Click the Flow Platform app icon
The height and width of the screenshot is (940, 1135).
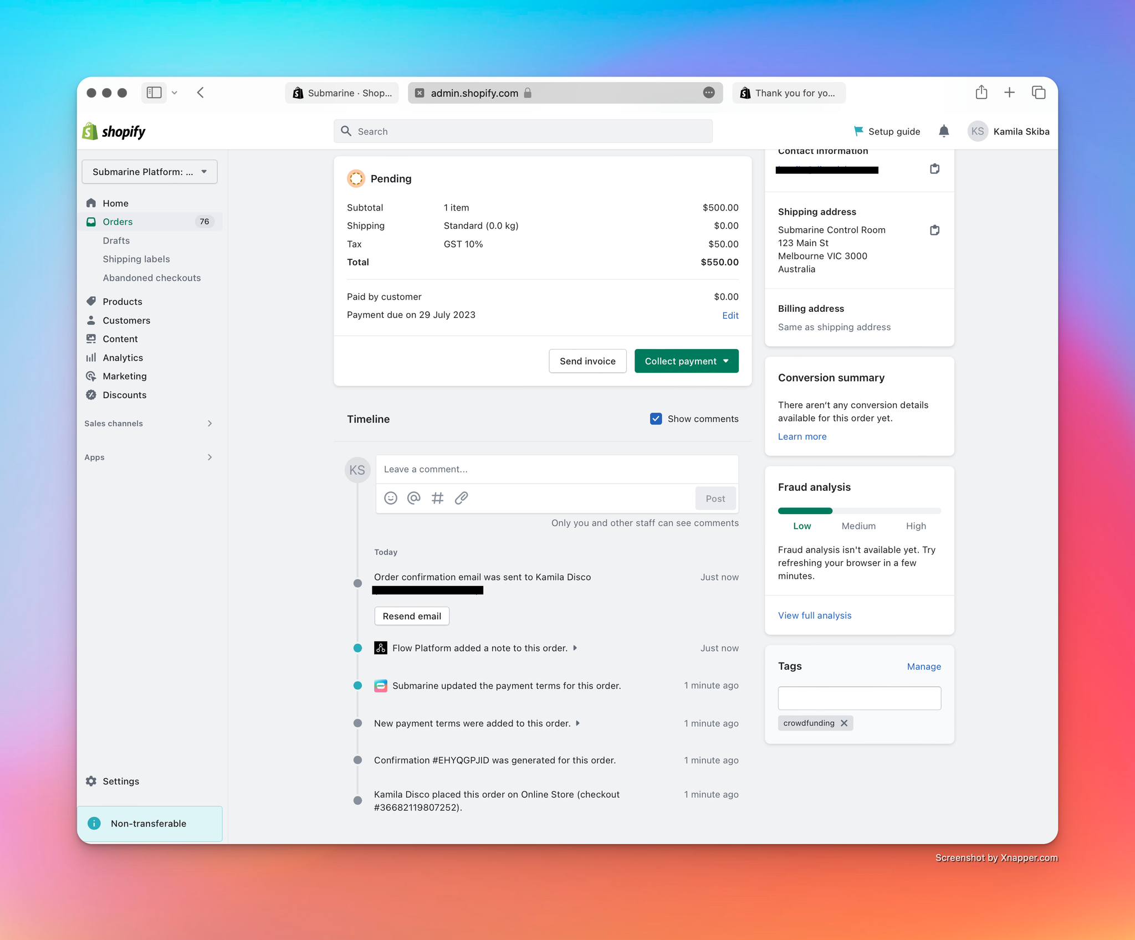(x=381, y=648)
